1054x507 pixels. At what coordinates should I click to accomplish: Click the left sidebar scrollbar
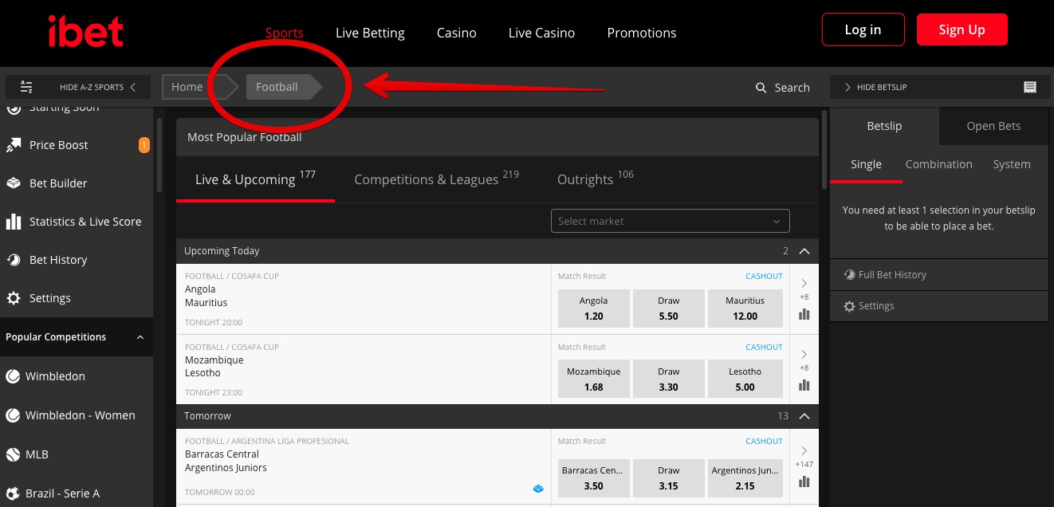point(159,155)
